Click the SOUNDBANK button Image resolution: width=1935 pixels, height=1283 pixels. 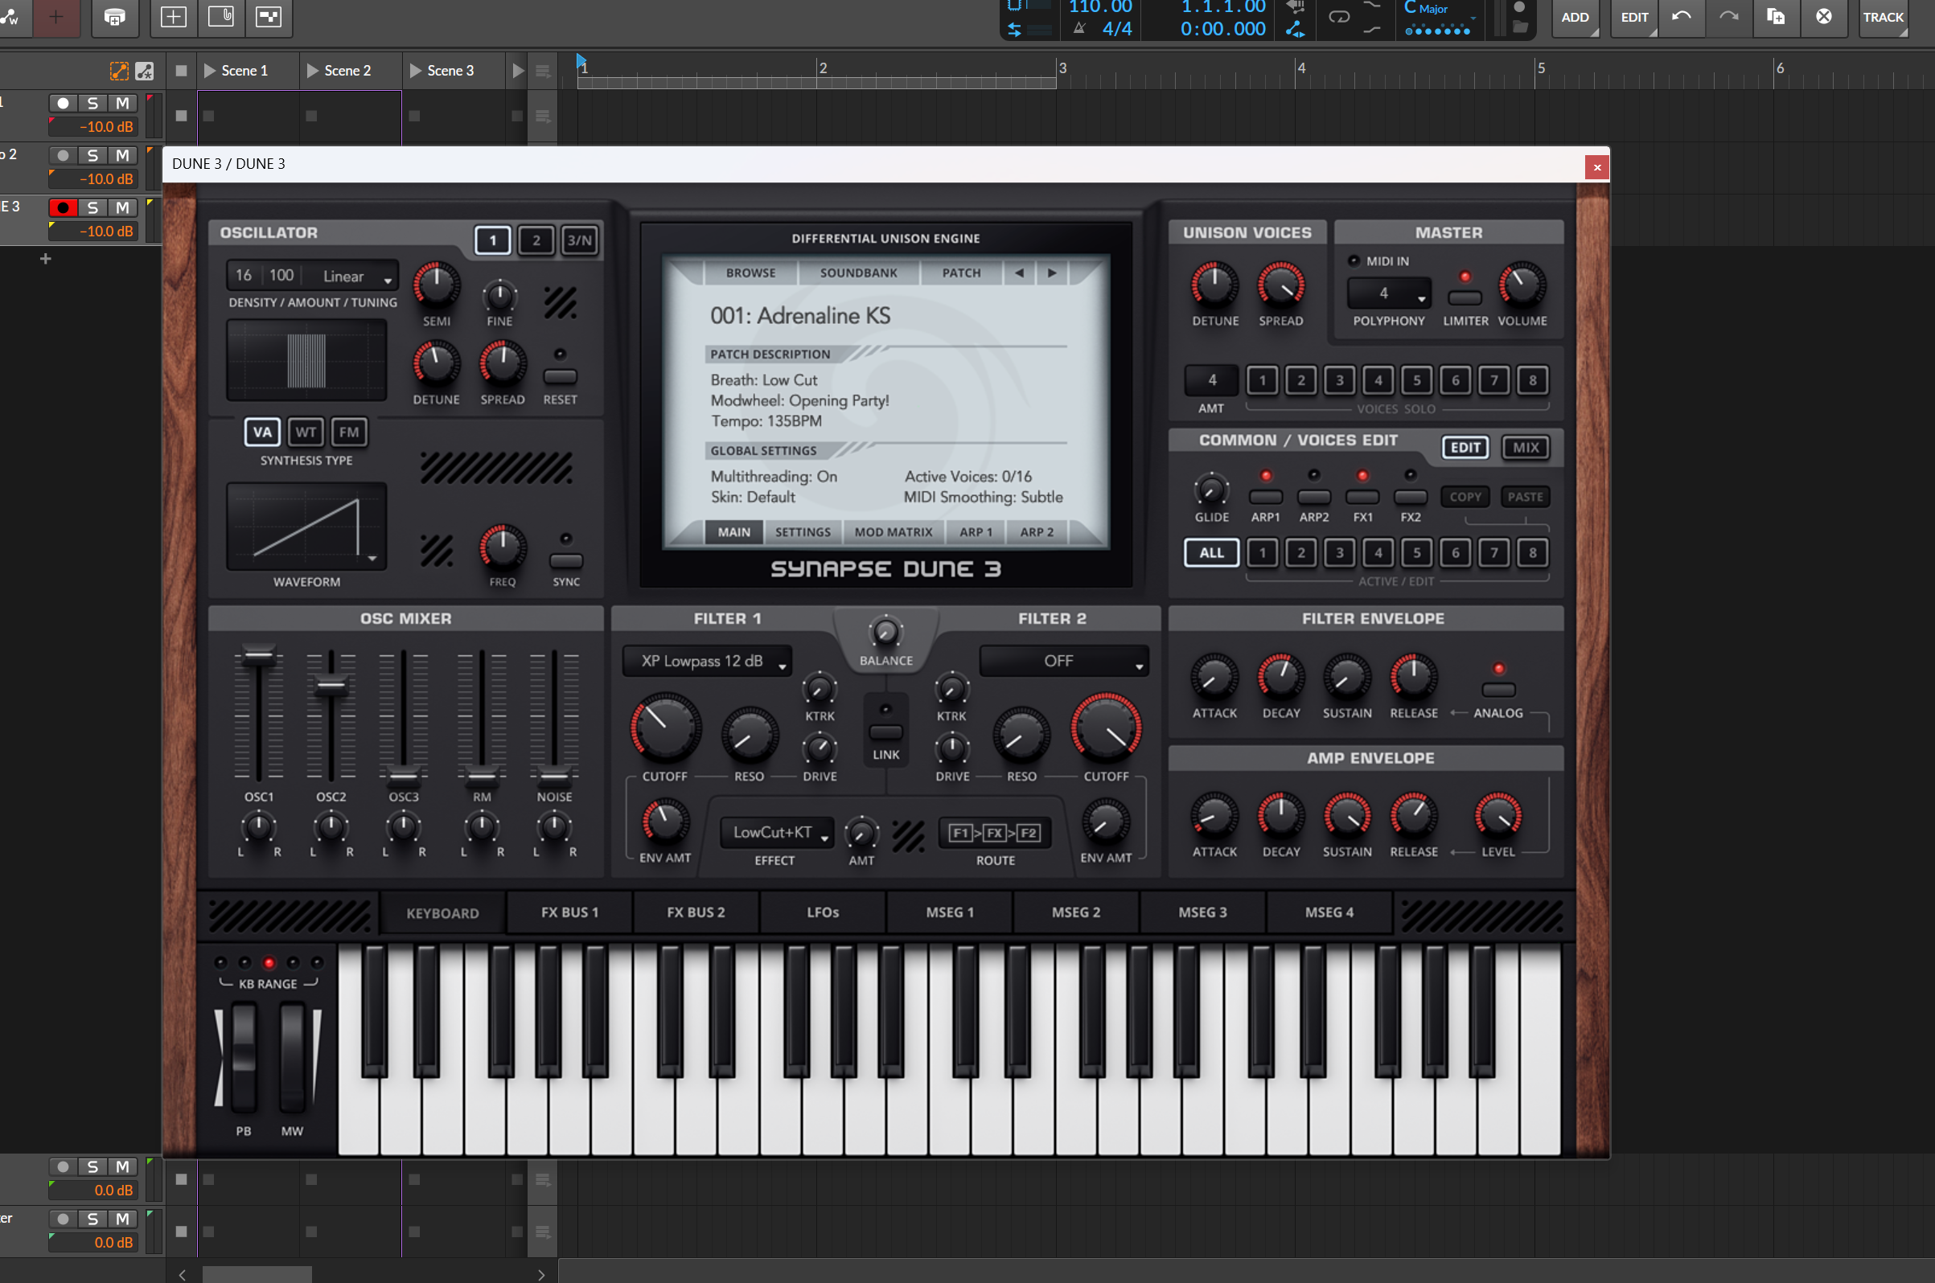tap(859, 273)
